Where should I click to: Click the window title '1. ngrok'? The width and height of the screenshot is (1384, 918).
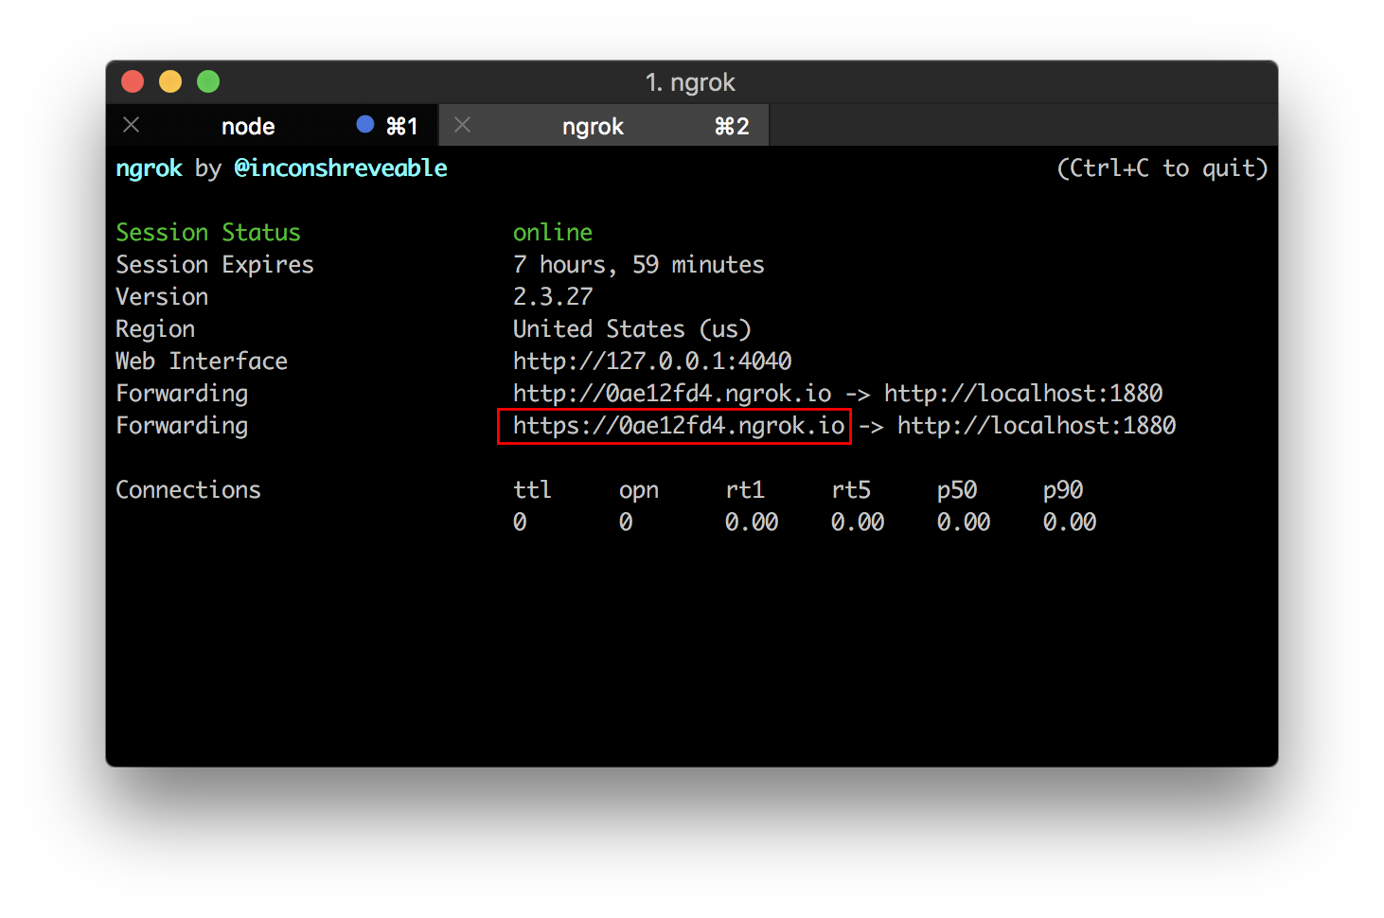coord(690,83)
